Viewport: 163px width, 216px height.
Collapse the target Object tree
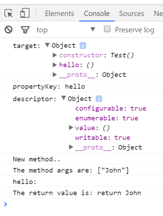[x=47, y=45]
